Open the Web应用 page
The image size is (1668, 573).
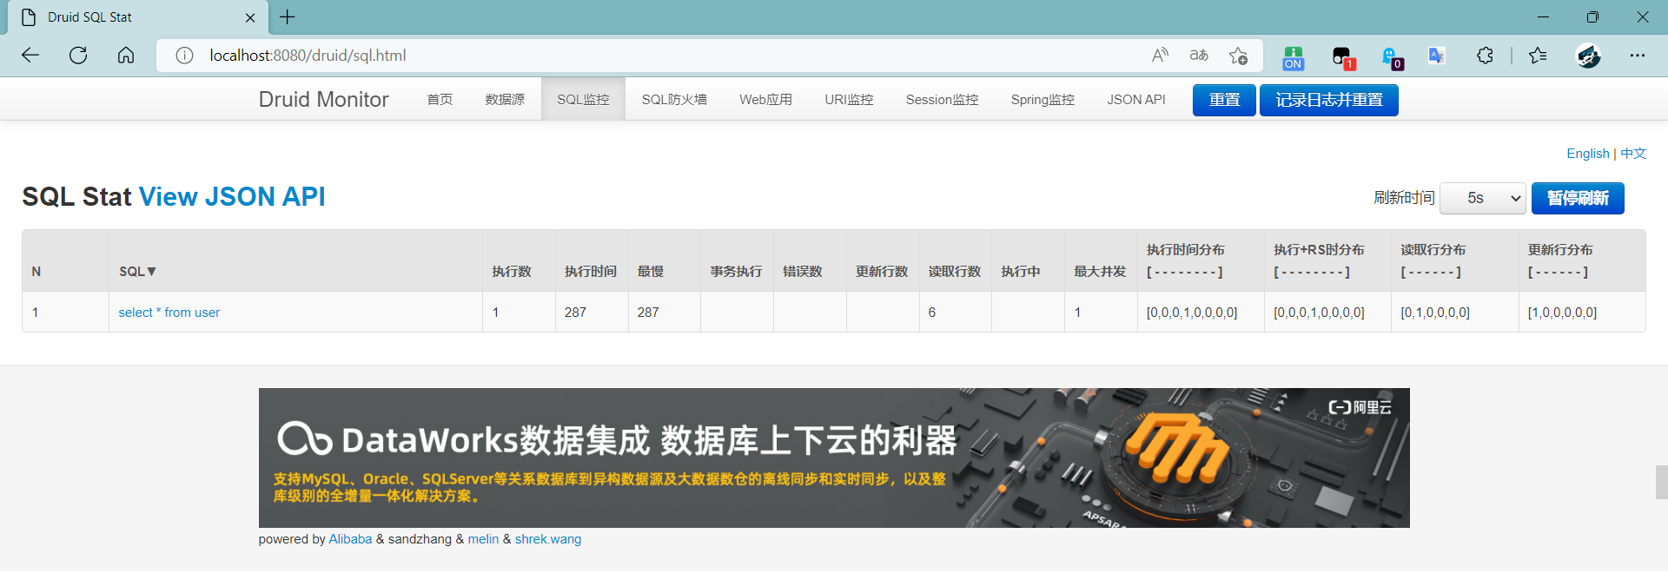click(765, 99)
